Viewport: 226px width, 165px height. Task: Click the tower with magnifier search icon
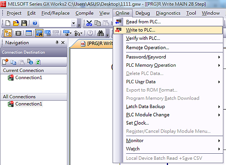point(77,33)
